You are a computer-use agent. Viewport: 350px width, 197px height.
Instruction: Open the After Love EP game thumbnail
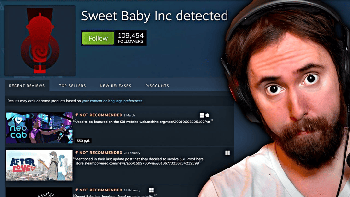[x=39, y=165]
